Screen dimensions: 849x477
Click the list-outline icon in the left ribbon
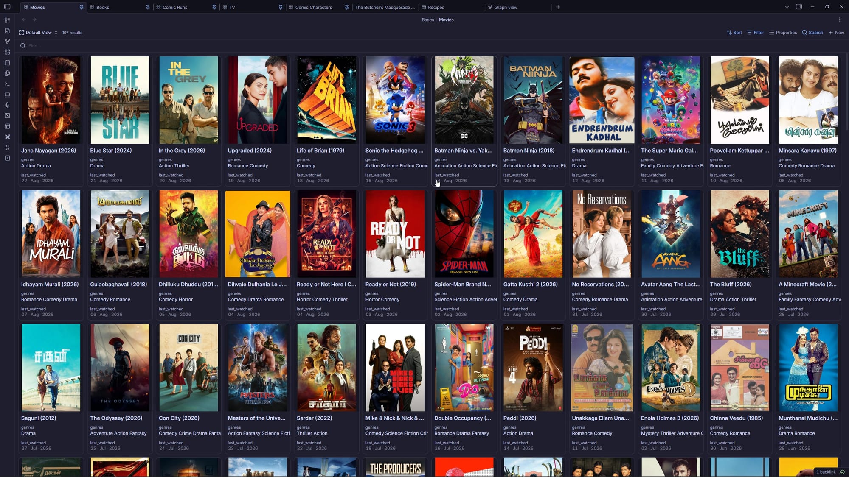click(7, 20)
